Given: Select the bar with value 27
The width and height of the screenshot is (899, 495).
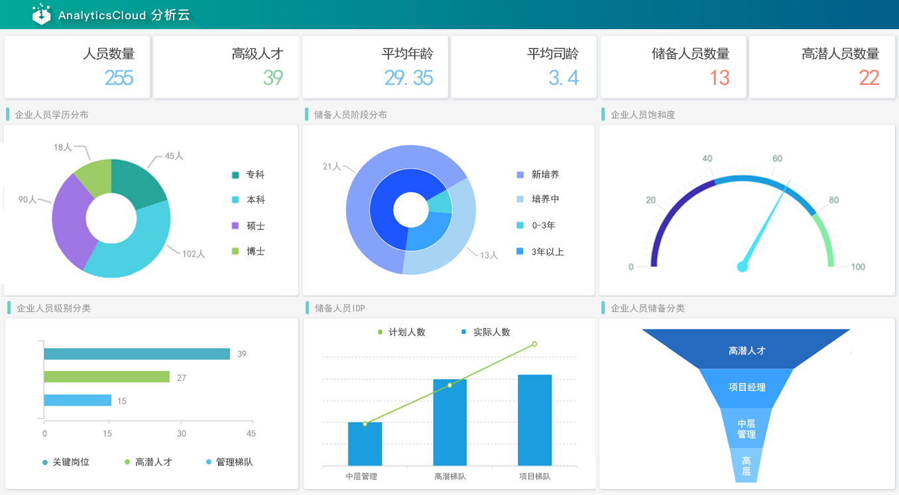Looking at the screenshot, I should pyautogui.click(x=107, y=377).
